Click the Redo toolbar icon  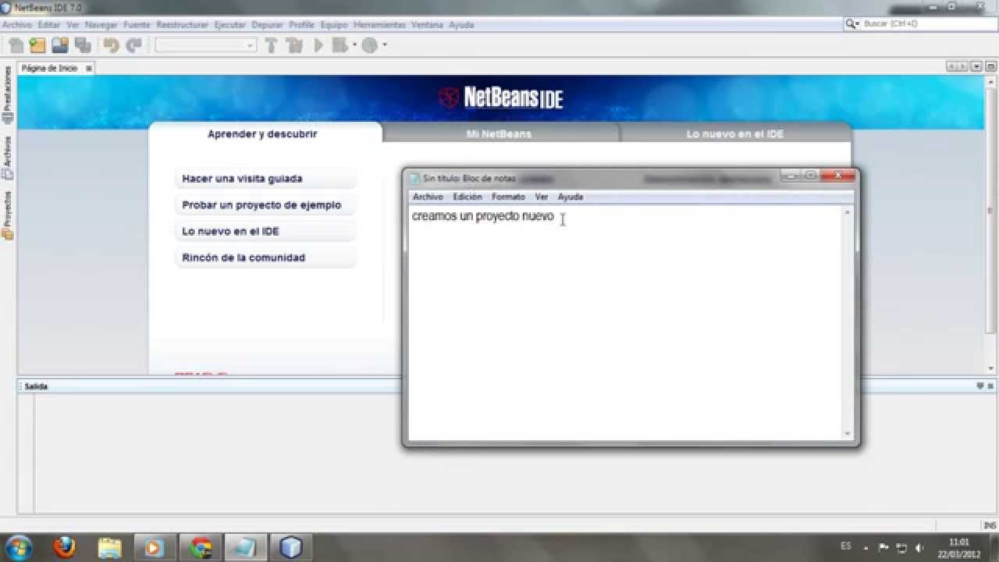[x=133, y=45]
